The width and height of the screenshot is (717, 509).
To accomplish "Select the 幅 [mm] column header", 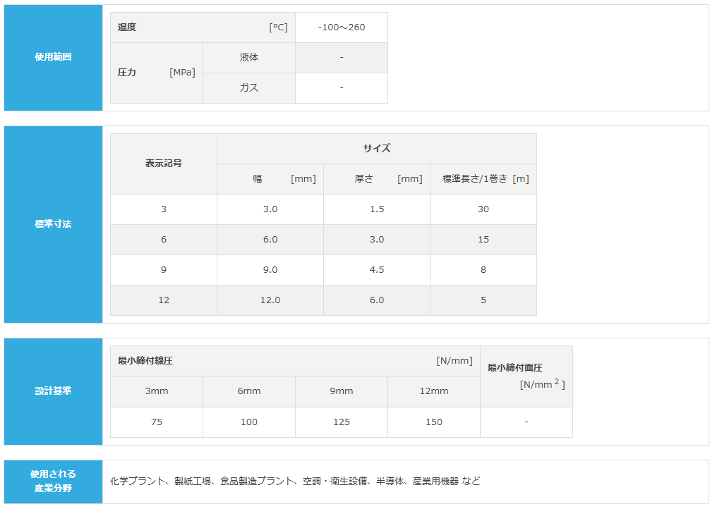I will [270, 179].
